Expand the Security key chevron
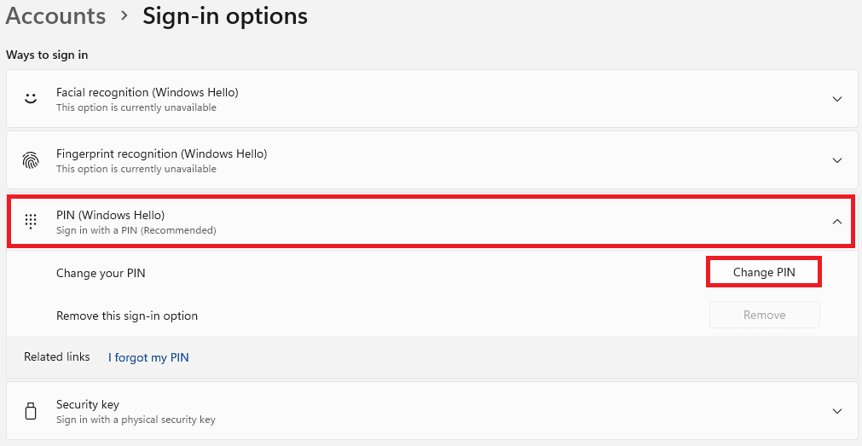The height and width of the screenshot is (446, 862). 837,411
